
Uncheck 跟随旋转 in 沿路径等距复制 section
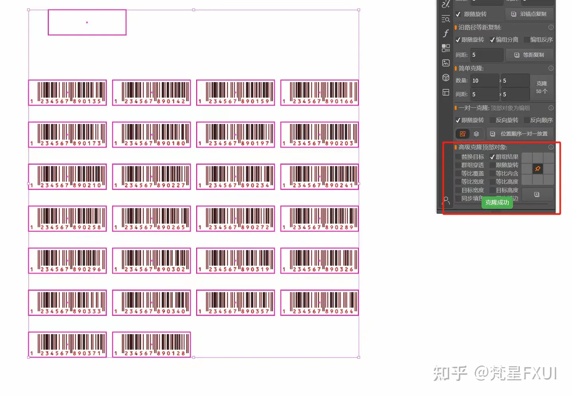pyautogui.click(x=458, y=40)
